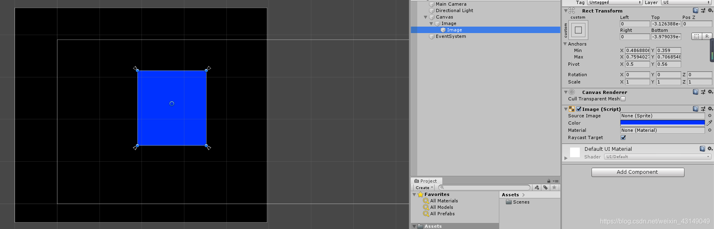Open the blue Color swatch picker
The height and width of the screenshot is (229, 714).
pyautogui.click(x=662, y=123)
